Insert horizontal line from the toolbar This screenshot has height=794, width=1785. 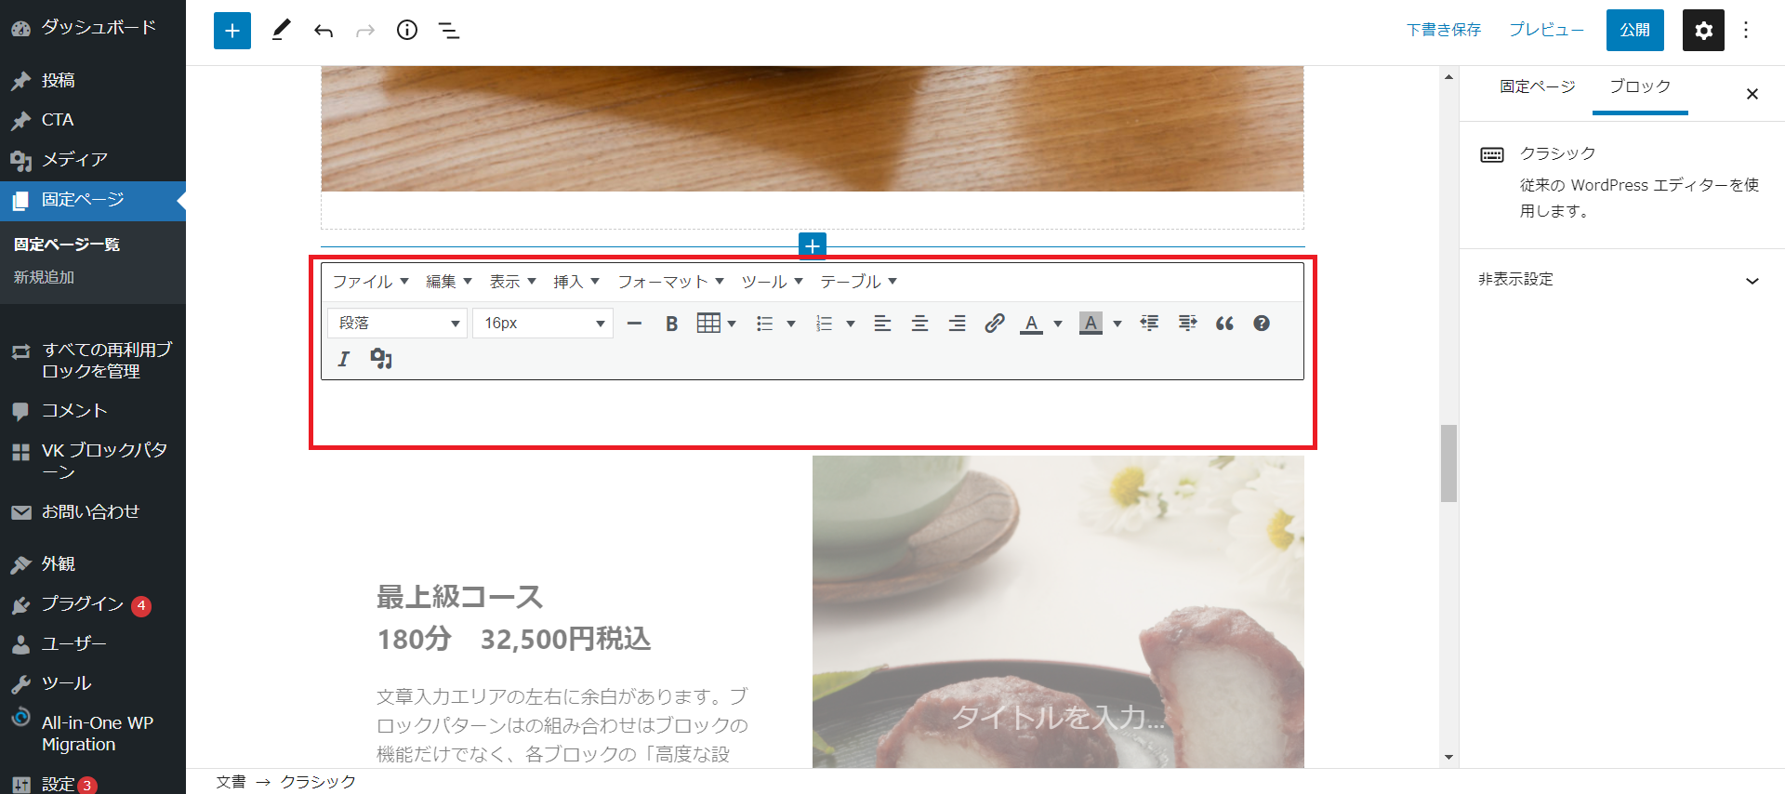pos(634,324)
